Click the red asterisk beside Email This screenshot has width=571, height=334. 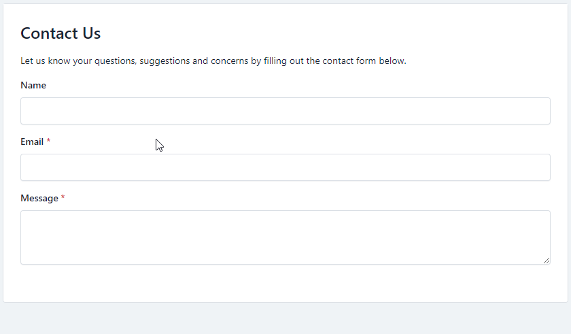(x=48, y=141)
